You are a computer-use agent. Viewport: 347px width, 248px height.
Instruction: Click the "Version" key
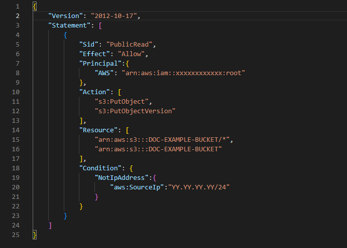click(65, 16)
